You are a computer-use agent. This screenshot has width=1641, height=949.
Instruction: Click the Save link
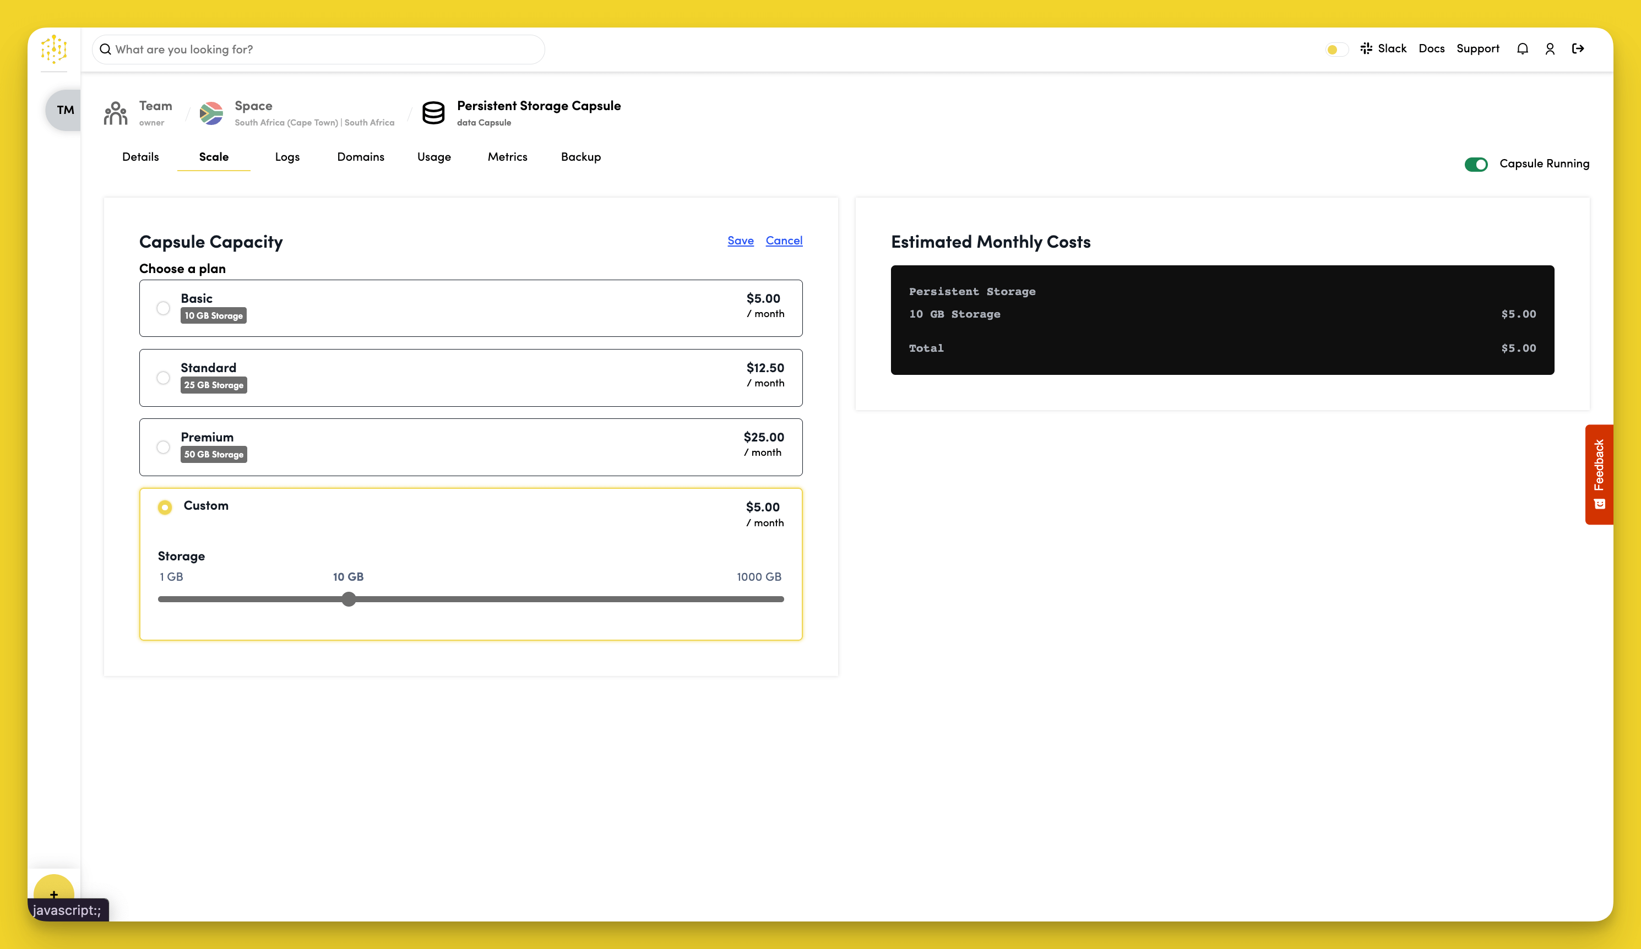(x=741, y=241)
